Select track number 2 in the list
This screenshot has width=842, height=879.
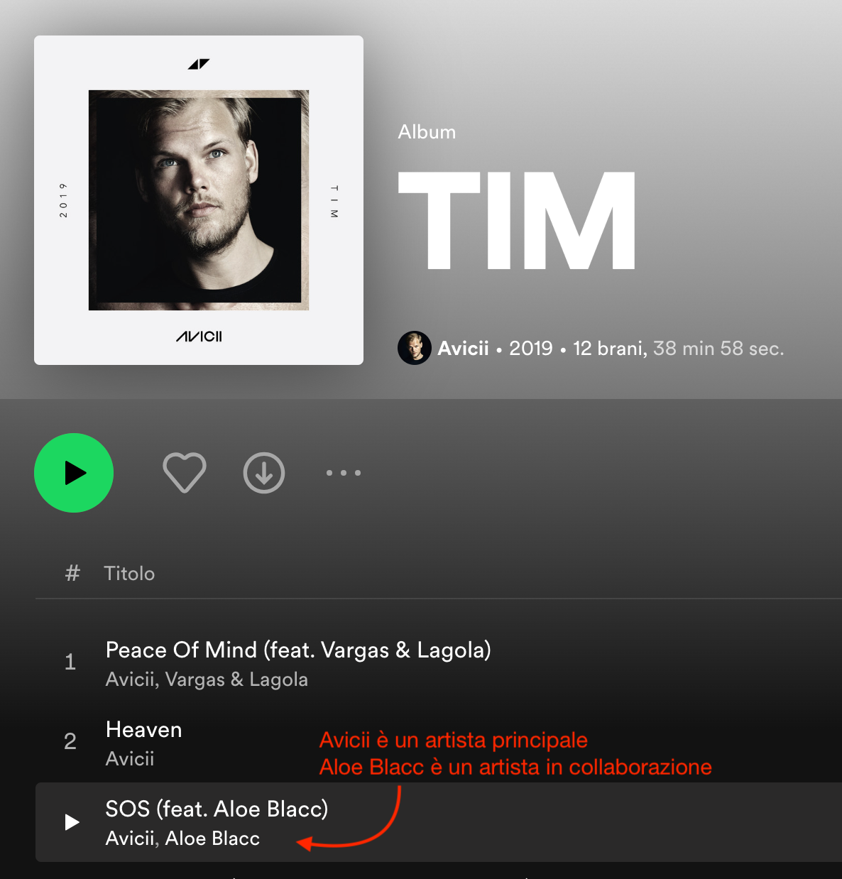coord(70,742)
